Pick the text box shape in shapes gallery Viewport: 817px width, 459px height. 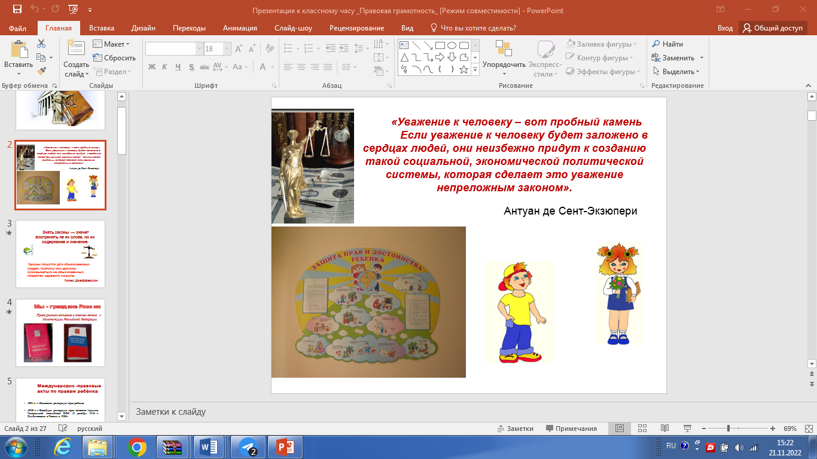coord(404,45)
